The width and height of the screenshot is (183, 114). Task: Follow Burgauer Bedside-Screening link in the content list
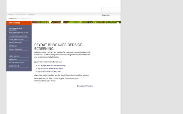coord(53,66)
